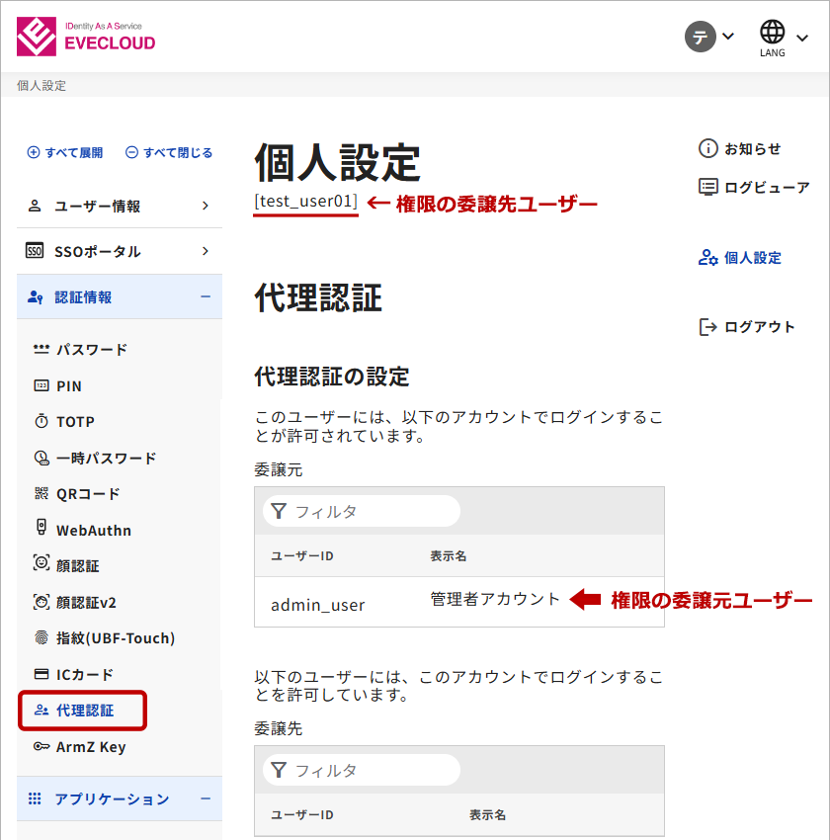
Task: Open the ログビューア link
Action: coord(754,187)
